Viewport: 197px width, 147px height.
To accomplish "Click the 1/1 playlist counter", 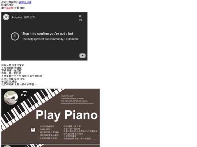I will (x=80, y=20).
